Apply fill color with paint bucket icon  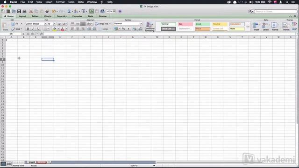[x=55, y=29]
